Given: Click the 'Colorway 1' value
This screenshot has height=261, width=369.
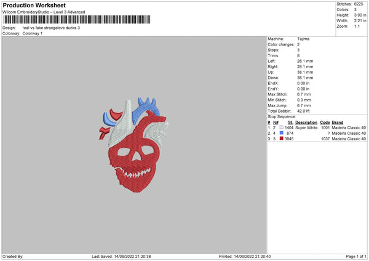Looking at the screenshot, I should click(33, 33).
